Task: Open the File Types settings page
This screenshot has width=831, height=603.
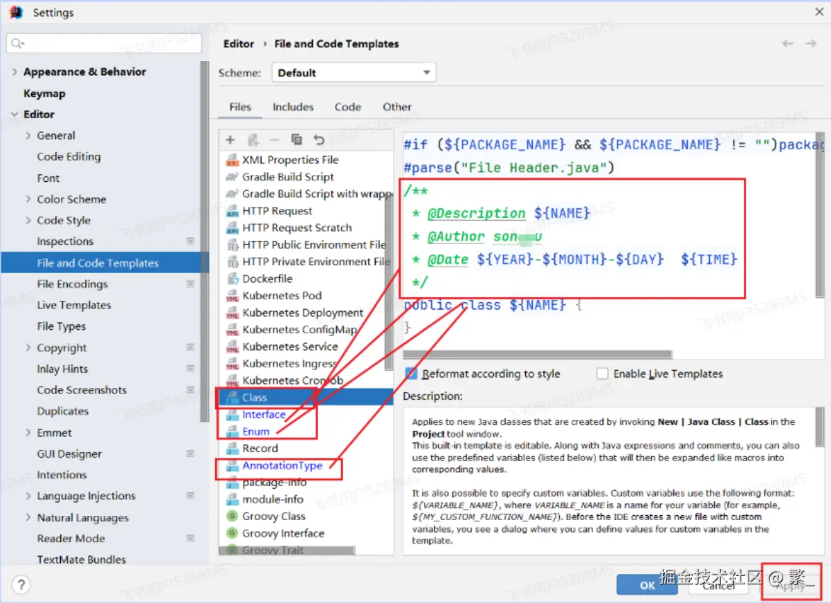Action: click(62, 326)
